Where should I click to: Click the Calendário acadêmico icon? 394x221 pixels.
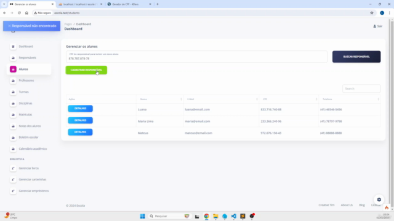click(13, 149)
